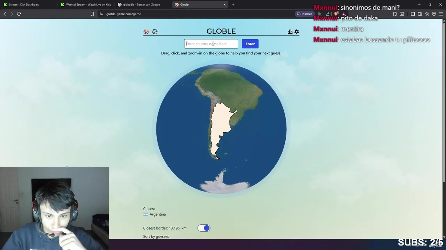Go forward to the next page
The height and width of the screenshot is (250, 446).
(12, 14)
